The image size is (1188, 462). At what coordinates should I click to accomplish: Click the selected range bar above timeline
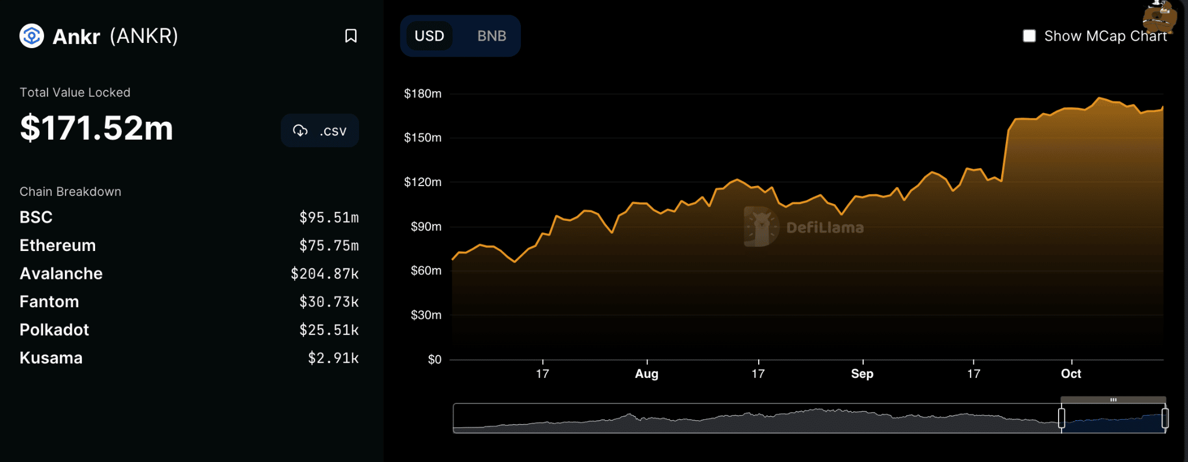[x=1113, y=400]
